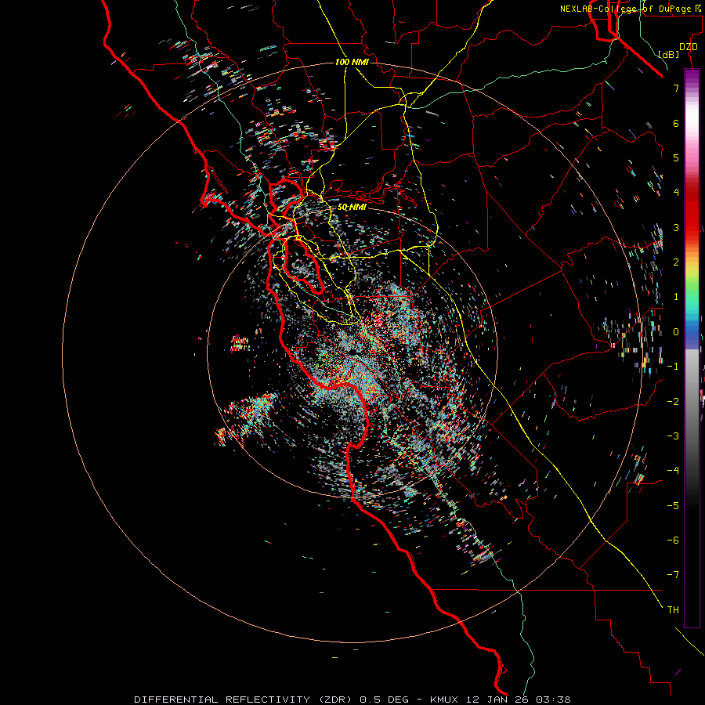Click the -1 value on the scale
The width and height of the screenshot is (705, 705).
673,367
